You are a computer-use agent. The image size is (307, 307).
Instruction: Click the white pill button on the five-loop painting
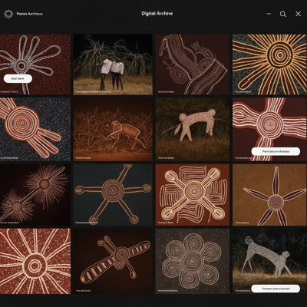coord(18,78)
